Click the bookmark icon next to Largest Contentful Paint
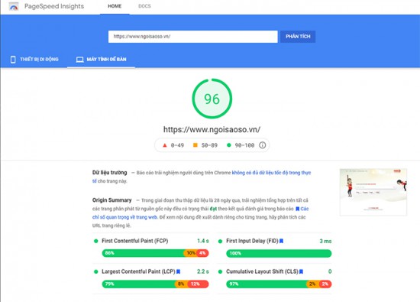This screenshot has width=420, height=302. tap(179, 271)
